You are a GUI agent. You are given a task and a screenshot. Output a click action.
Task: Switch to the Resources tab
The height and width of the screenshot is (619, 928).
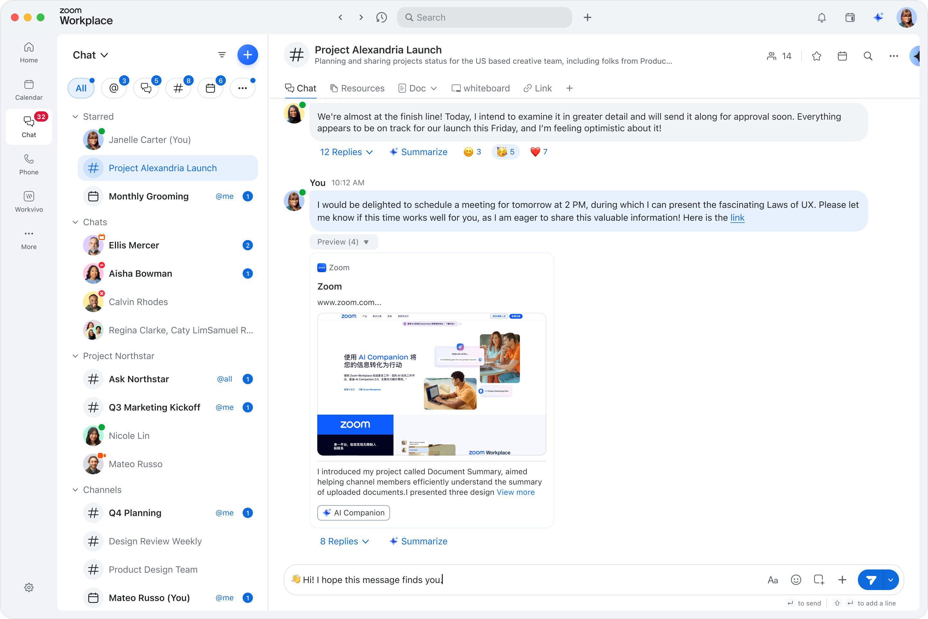tap(357, 88)
